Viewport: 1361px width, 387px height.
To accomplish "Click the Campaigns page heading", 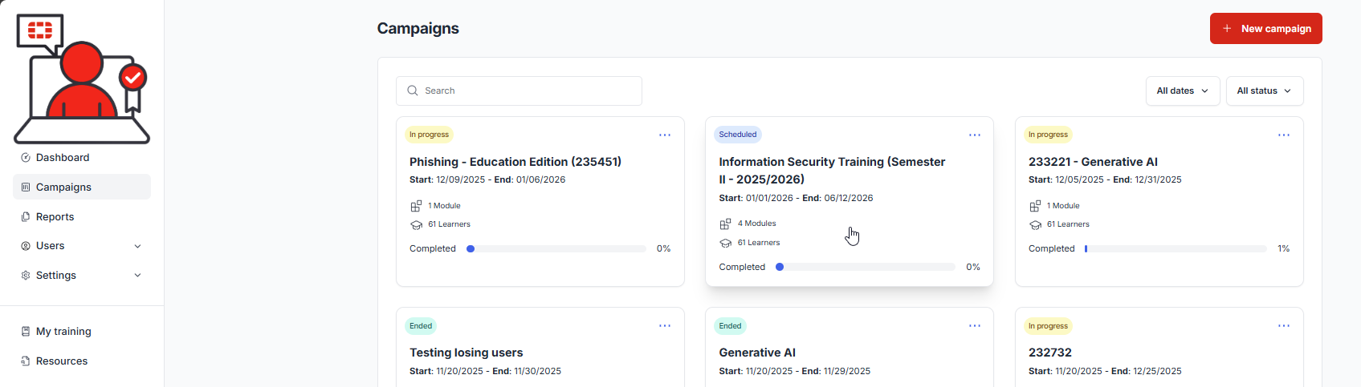I will coord(418,28).
